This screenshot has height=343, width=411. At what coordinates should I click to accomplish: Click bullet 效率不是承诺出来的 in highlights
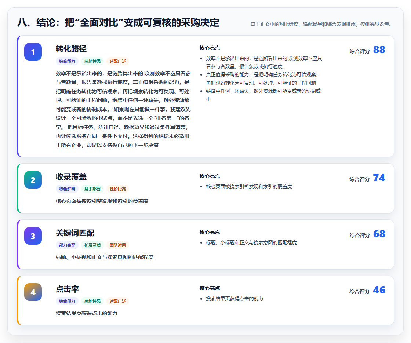[x=264, y=62]
